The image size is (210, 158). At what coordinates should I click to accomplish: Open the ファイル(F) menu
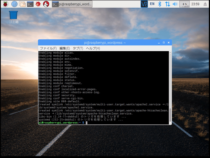pos(48,48)
